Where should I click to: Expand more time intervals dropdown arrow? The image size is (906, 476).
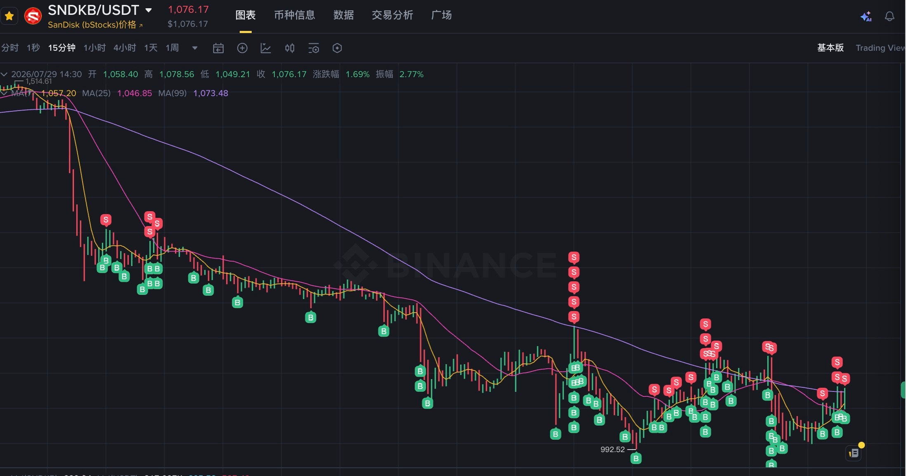click(195, 48)
